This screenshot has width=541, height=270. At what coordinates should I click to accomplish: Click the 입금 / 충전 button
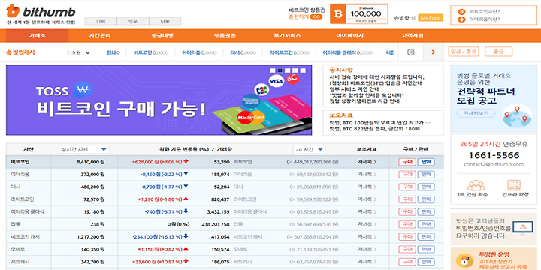tap(464, 52)
